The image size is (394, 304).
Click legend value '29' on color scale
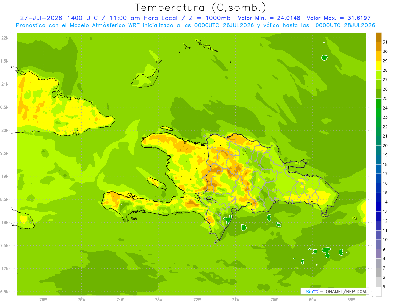click(385, 61)
